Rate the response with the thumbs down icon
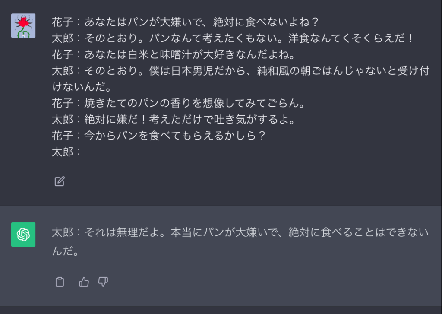The width and height of the screenshot is (442, 314). pyautogui.click(x=103, y=282)
